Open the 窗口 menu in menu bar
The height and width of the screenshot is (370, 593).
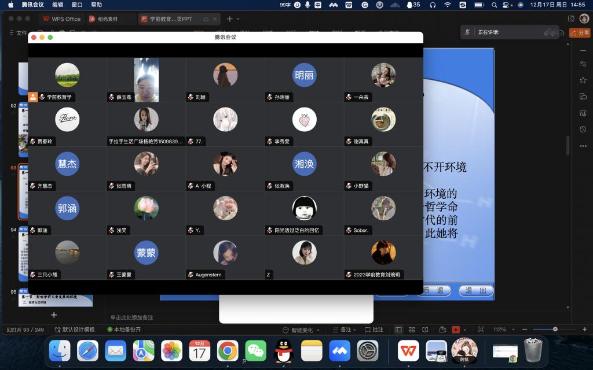(x=76, y=5)
